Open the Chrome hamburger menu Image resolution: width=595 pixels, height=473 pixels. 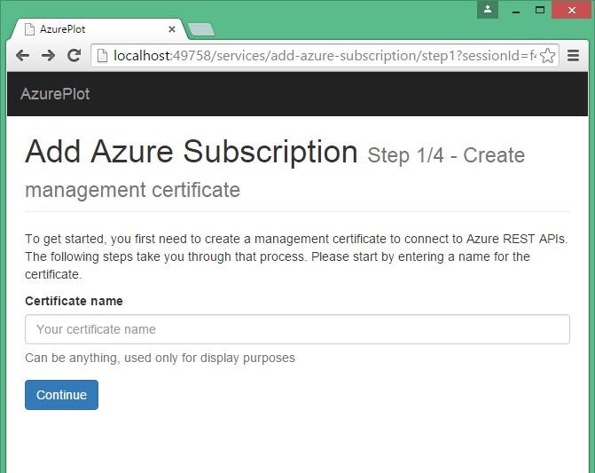click(573, 56)
